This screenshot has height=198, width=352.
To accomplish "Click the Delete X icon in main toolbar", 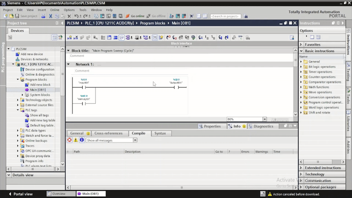I will (69, 16).
